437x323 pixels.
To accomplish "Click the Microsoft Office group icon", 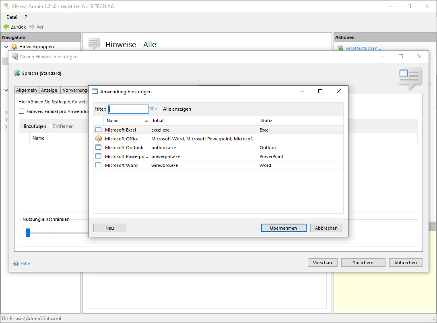I will pyautogui.click(x=99, y=139).
